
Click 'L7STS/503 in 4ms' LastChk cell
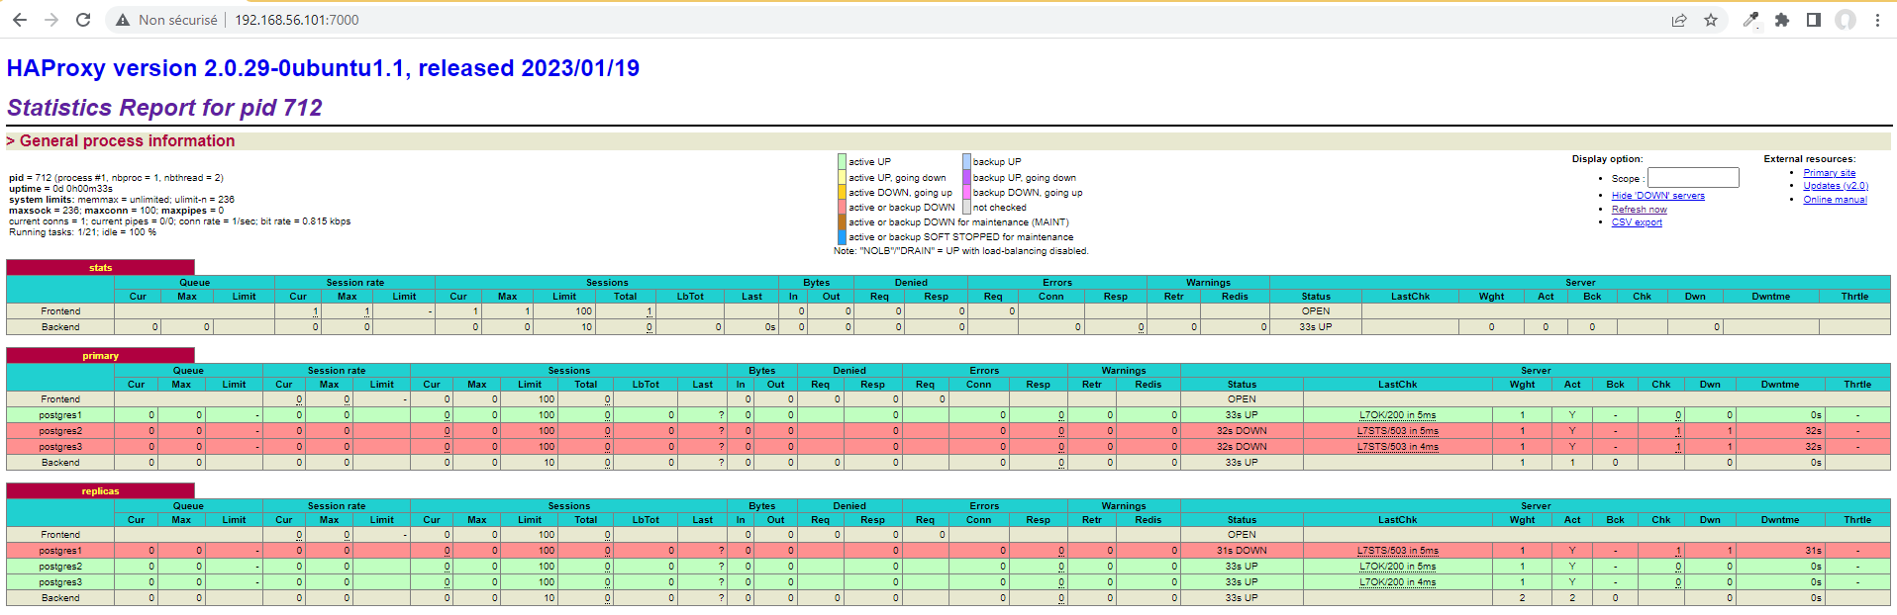(1397, 447)
